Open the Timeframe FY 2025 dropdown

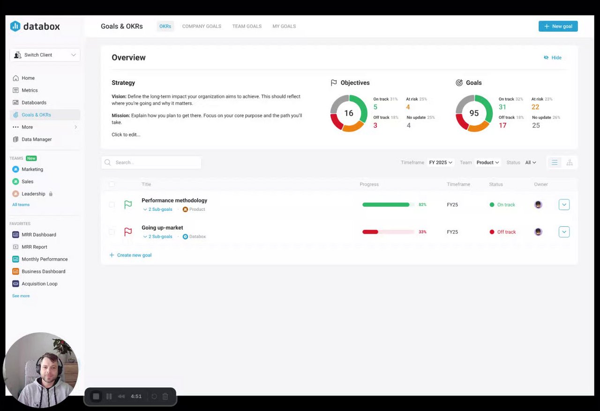441,163
